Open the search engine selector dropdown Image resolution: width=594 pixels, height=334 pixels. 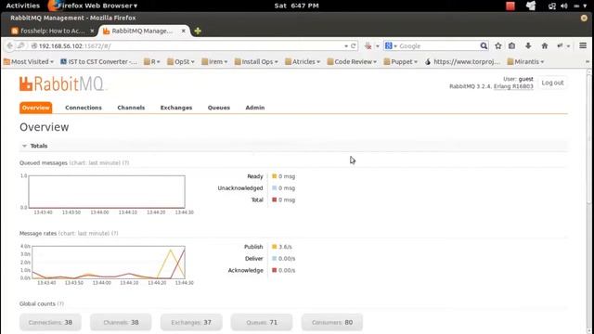pyautogui.click(x=391, y=45)
